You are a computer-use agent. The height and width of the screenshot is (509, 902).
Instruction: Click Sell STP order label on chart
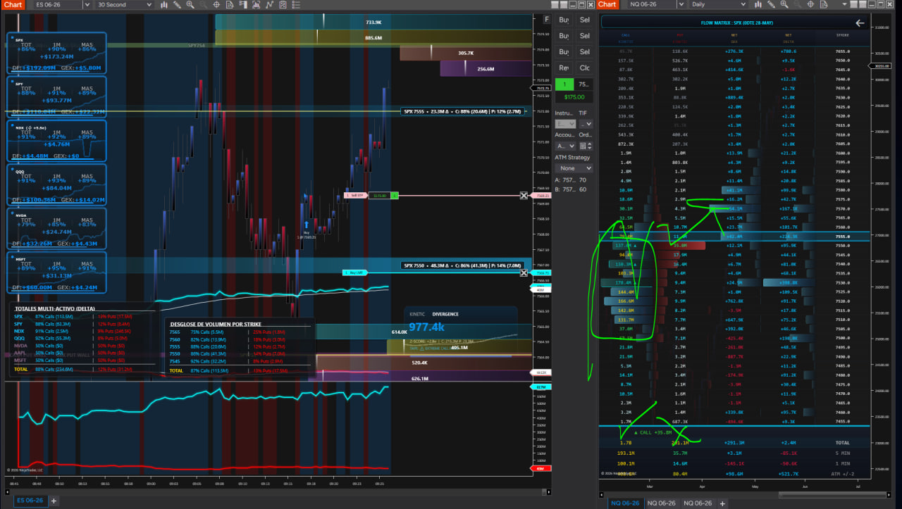pos(356,195)
